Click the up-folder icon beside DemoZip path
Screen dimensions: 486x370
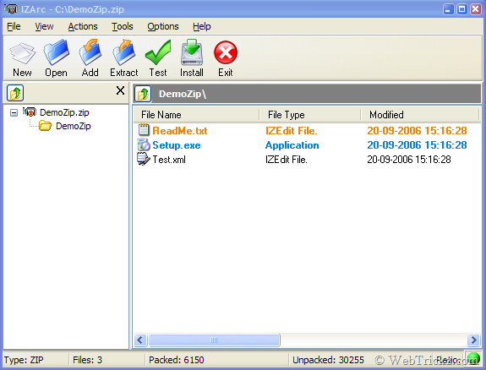143,94
